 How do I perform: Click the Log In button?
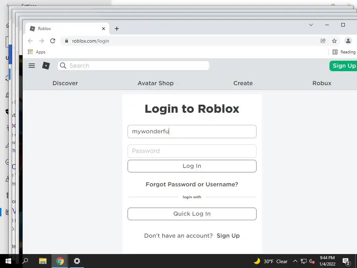(x=192, y=166)
